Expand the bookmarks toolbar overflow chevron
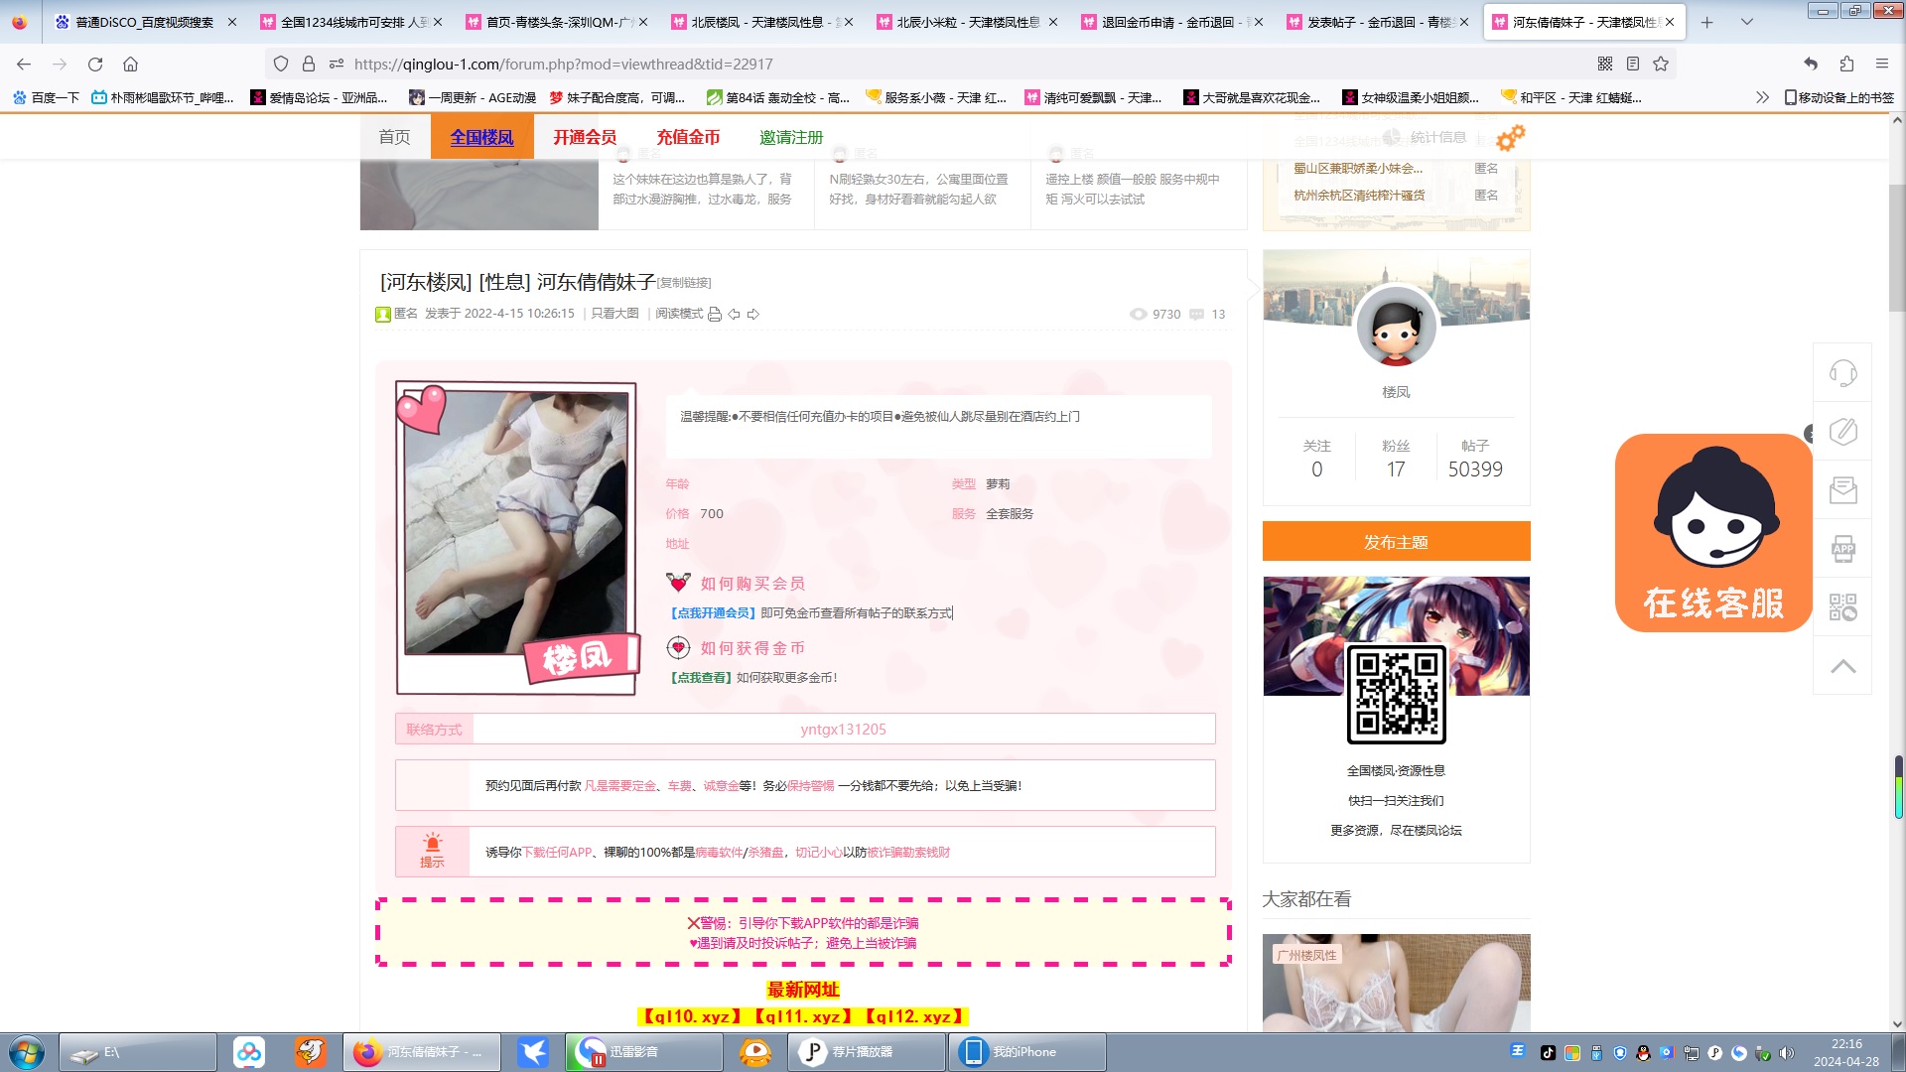Viewport: 1906px width, 1072px height. [x=1762, y=97]
